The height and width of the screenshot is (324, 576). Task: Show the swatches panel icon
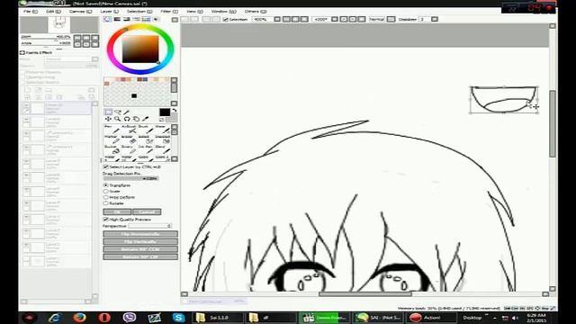point(146,19)
